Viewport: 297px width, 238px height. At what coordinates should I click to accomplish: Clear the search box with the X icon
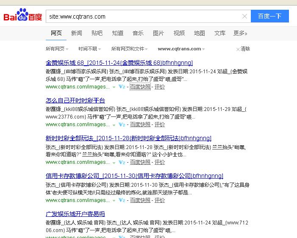pyautogui.click(x=244, y=16)
